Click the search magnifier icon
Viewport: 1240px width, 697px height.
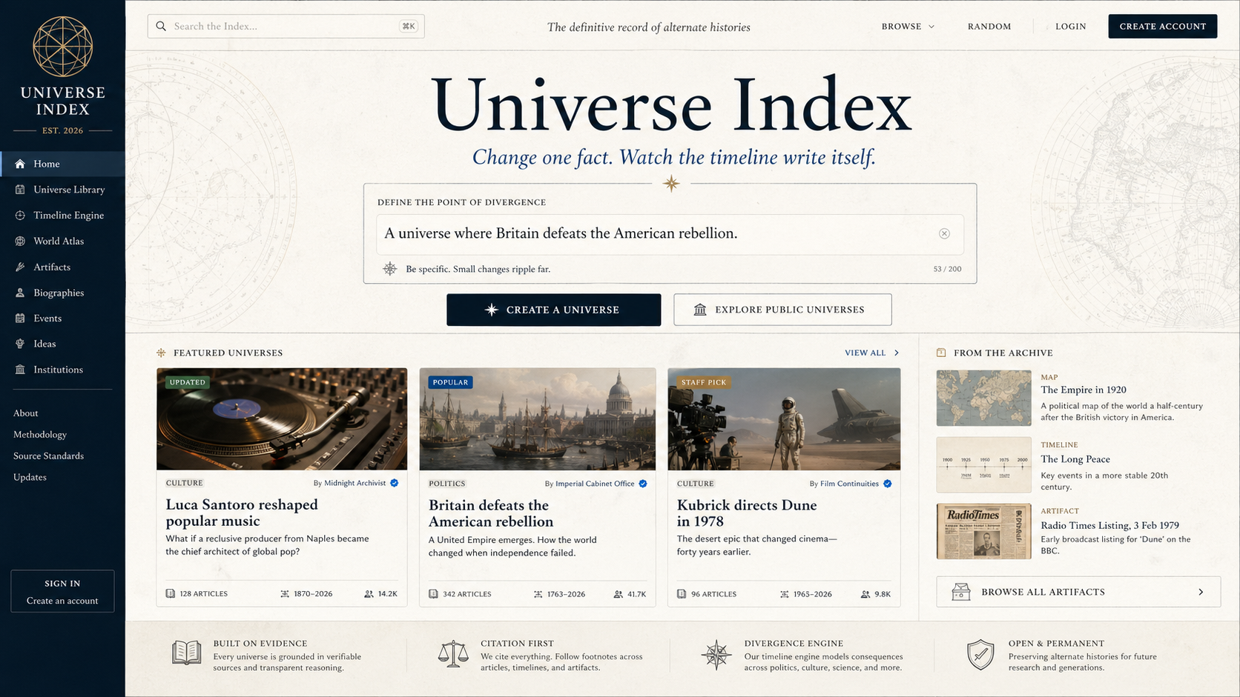pos(161,27)
